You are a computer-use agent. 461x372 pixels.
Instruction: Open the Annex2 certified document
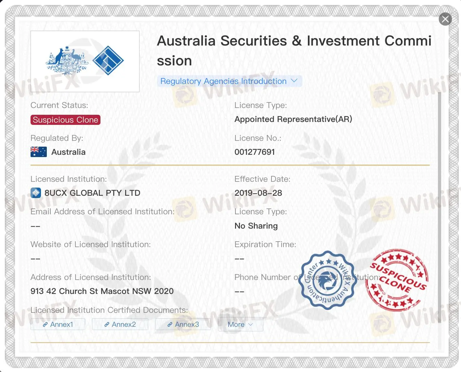coord(120,324)
